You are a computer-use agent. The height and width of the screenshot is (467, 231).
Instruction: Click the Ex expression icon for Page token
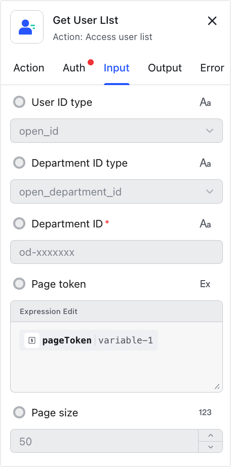coord(205,284)
